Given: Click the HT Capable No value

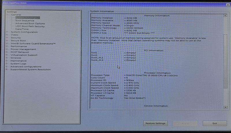Looking at the screenshot, I should coord(126,96).
